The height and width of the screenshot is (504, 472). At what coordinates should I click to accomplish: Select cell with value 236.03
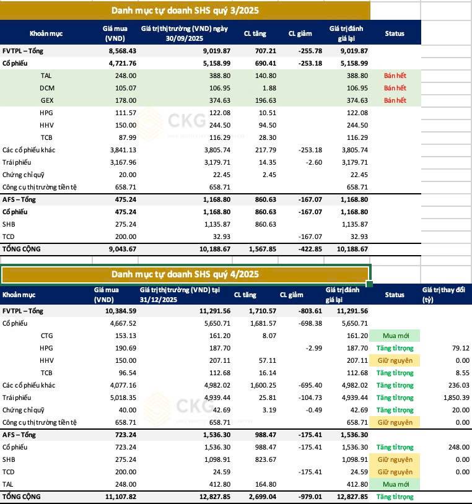click(459, 385)
